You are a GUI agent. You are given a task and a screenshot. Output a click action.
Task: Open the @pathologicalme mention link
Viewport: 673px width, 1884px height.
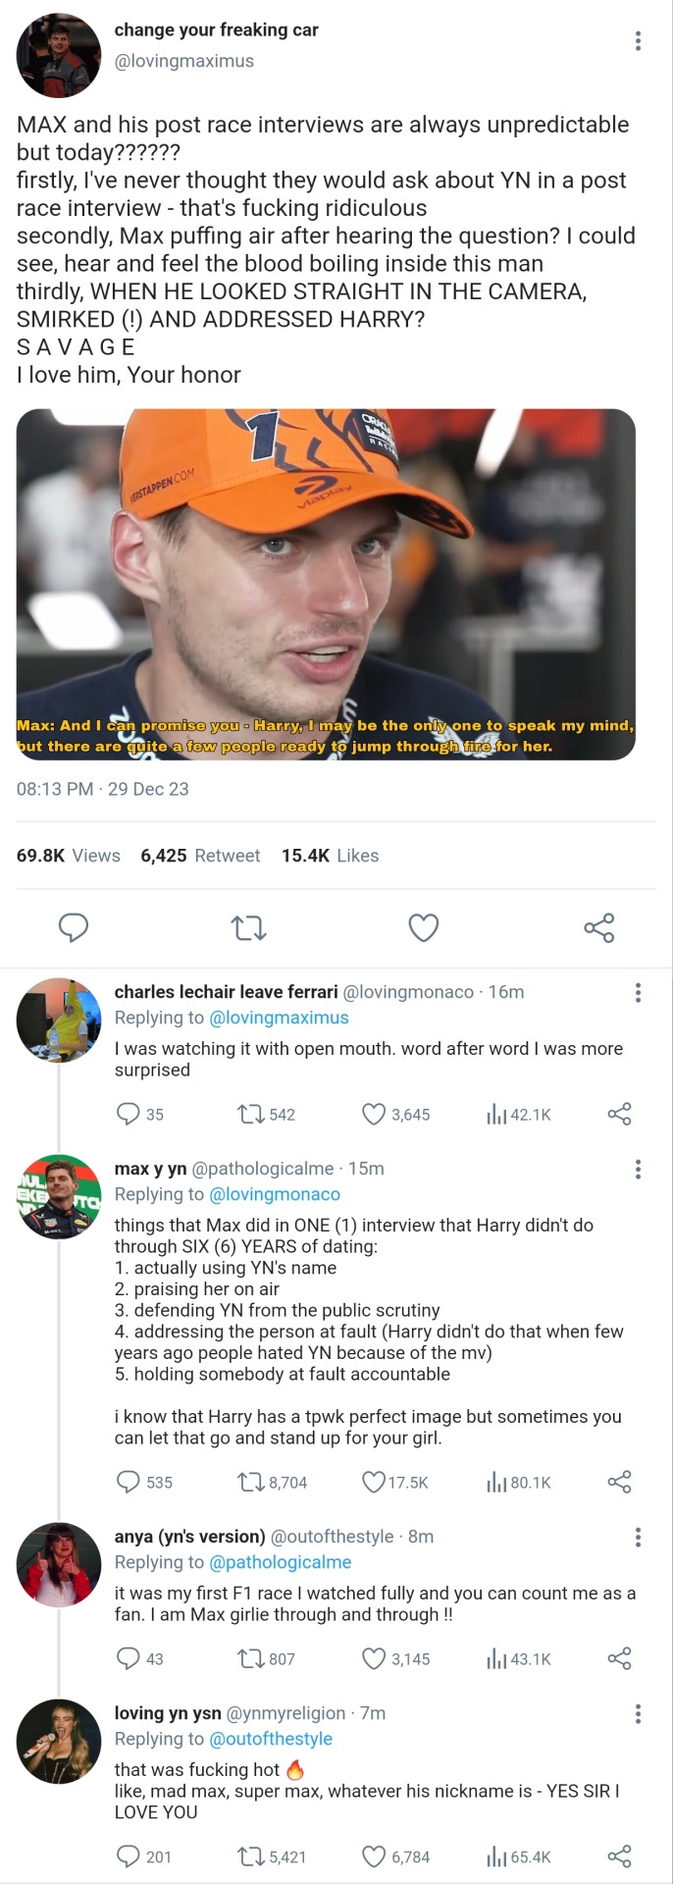[x=281, y=1561]
